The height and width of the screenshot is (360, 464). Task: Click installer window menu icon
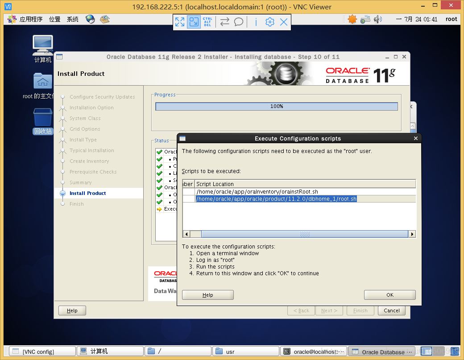pos(59,57)
